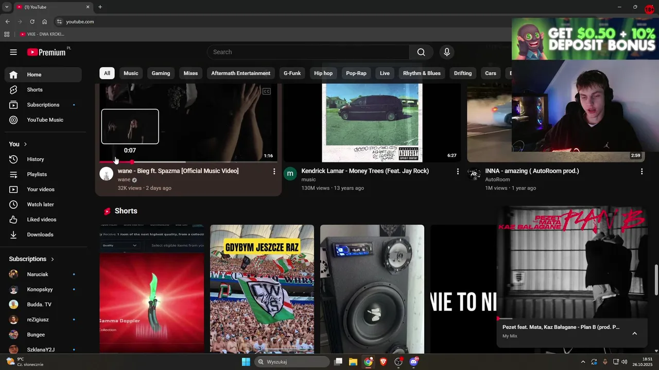Select the Gaming filter chip
The height and width of the screenshot is (370, 659).
pos(161,73)
